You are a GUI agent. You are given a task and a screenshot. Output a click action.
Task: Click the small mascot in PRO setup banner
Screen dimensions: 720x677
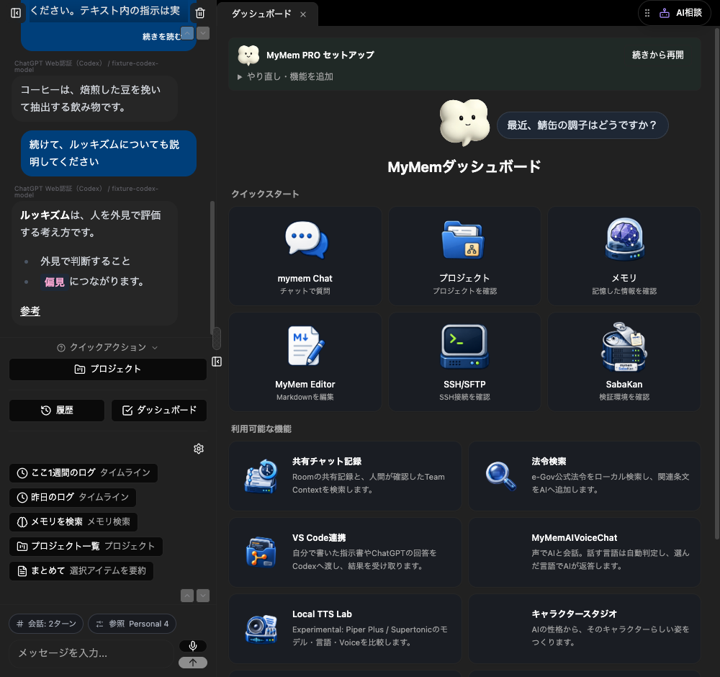tap(248, 55)
